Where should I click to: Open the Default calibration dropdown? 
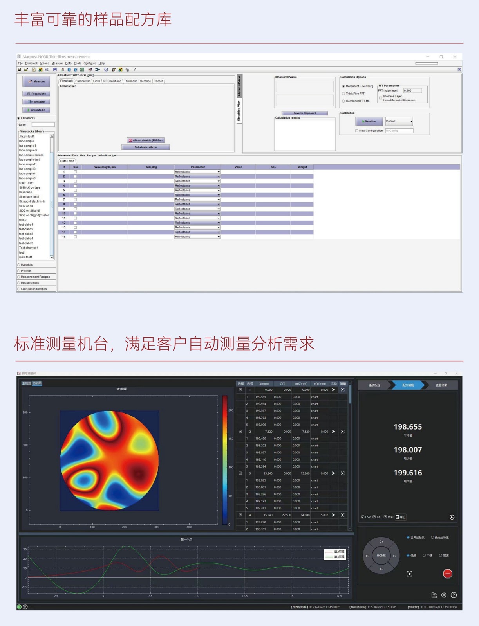click(399, 121)
